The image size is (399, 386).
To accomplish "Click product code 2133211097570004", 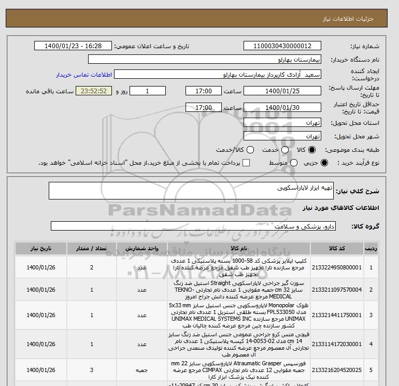I will point(337,290).
